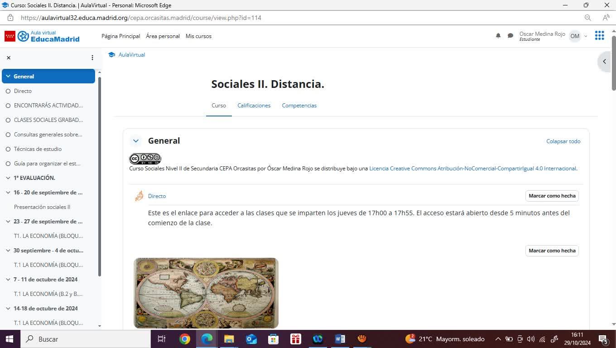Open the user menu dropdown arrow

pos(586,36)
